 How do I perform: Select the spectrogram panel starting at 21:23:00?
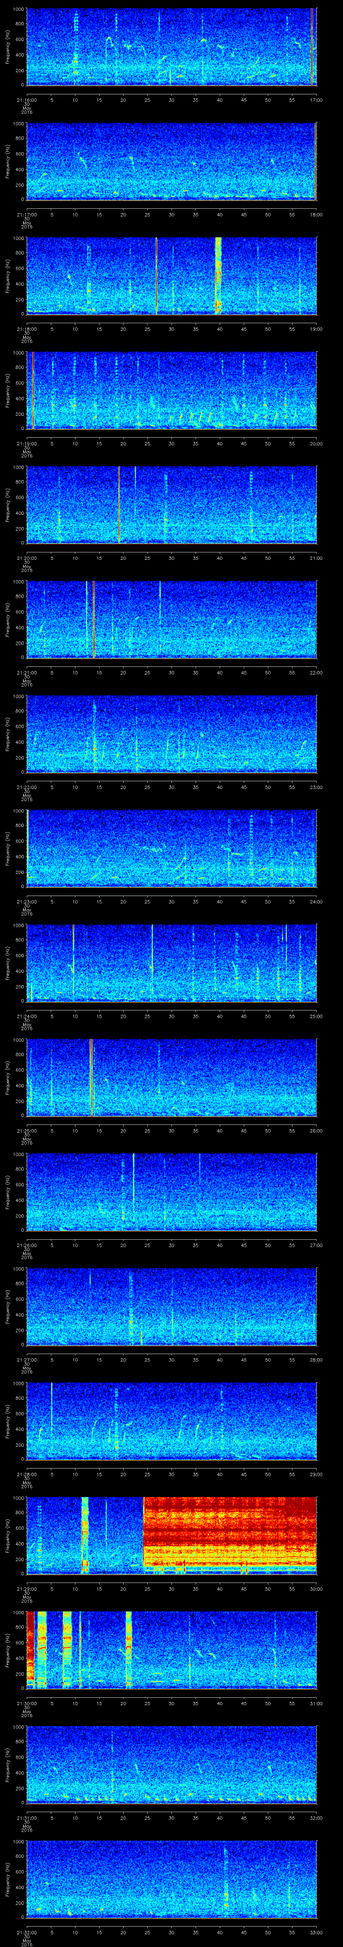[172, 848]
